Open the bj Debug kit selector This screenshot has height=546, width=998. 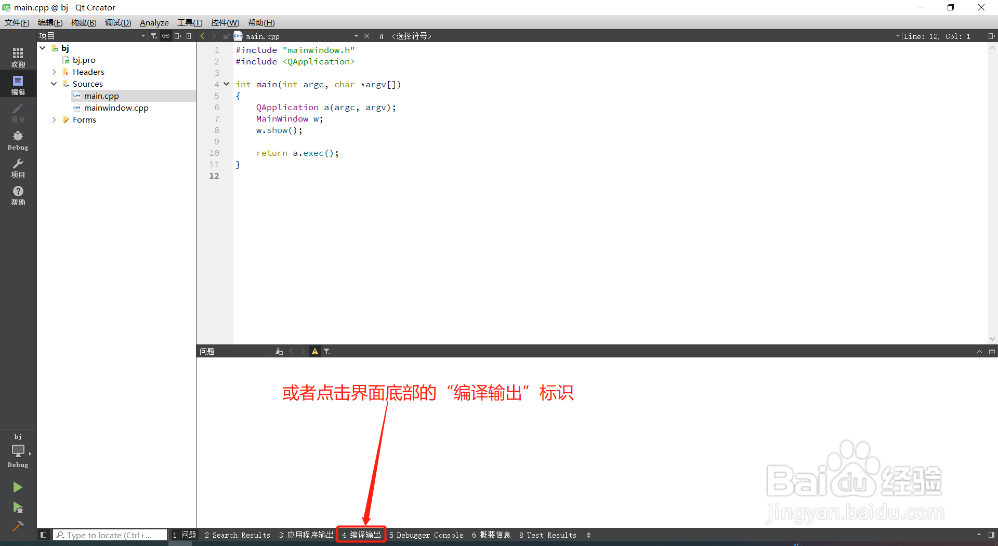(18, 451)
